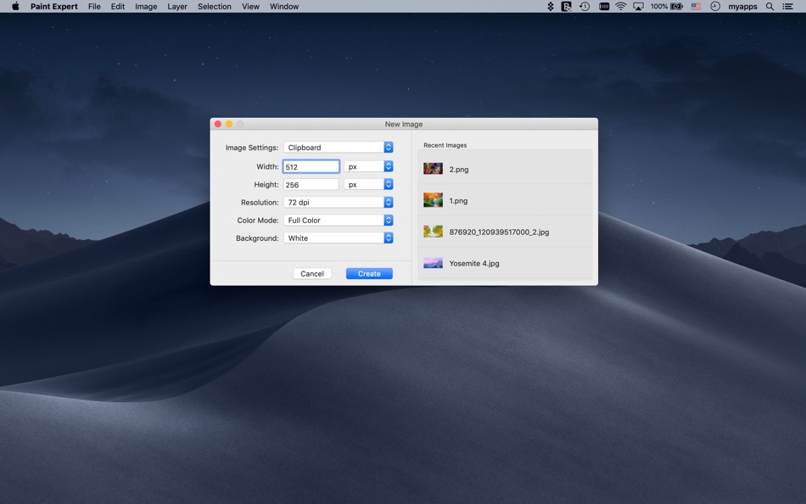
Task: Open the AirPlay display menu
Action: click(638, 6)
